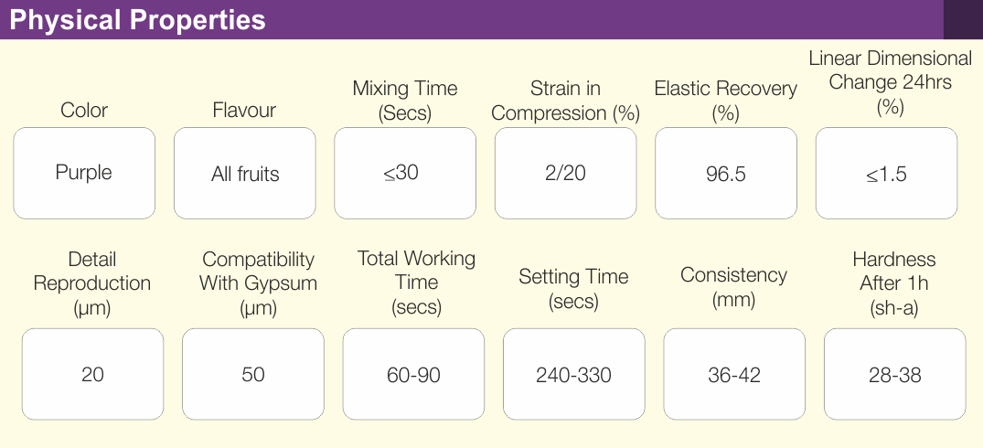Select the 50 gypsum compatibility box
This screenshot has width=983, height=448.
point(253,374)
